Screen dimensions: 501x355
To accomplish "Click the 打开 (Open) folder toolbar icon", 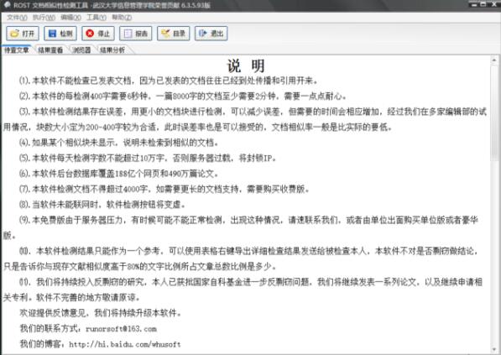I will [23, 34].
